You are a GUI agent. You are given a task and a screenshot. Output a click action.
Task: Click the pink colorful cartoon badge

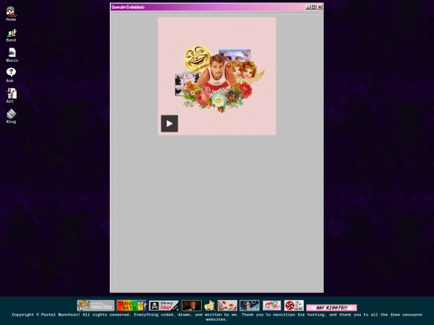click(x=272, y=306)
